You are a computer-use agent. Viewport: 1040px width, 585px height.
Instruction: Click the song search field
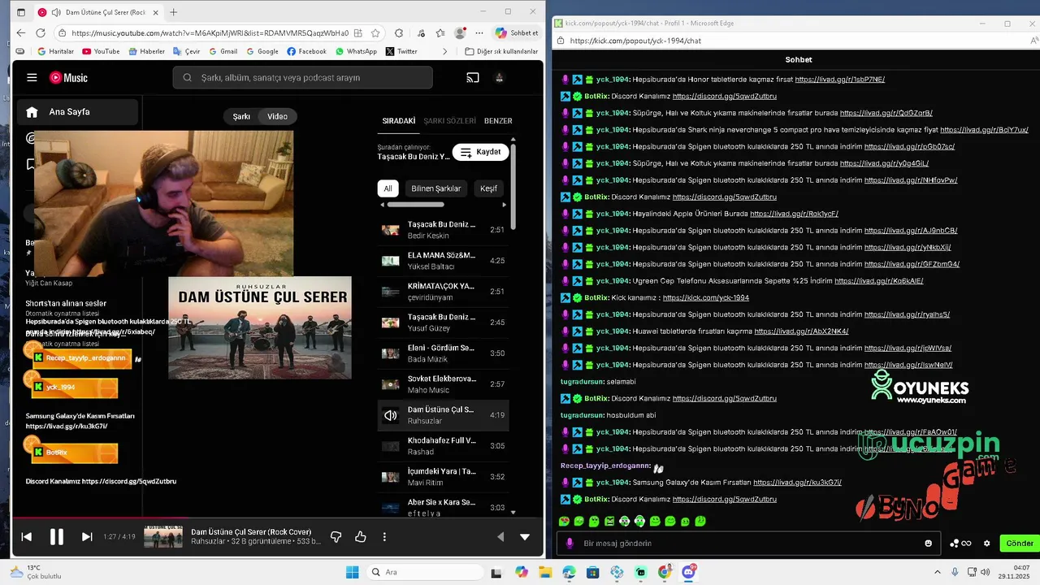pos(302,78)
